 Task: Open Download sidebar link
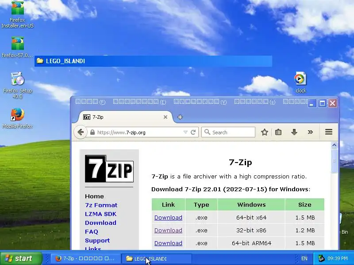pyautogui.click(x=100, y=223)
